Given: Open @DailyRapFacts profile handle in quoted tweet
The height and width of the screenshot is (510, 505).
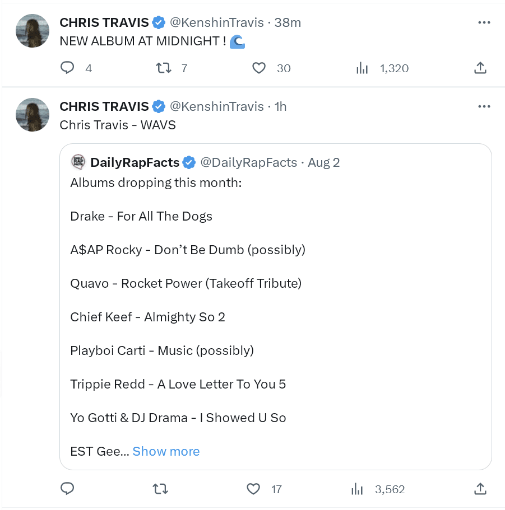Looking at the screenshot, I should click(x=248, y=162).
